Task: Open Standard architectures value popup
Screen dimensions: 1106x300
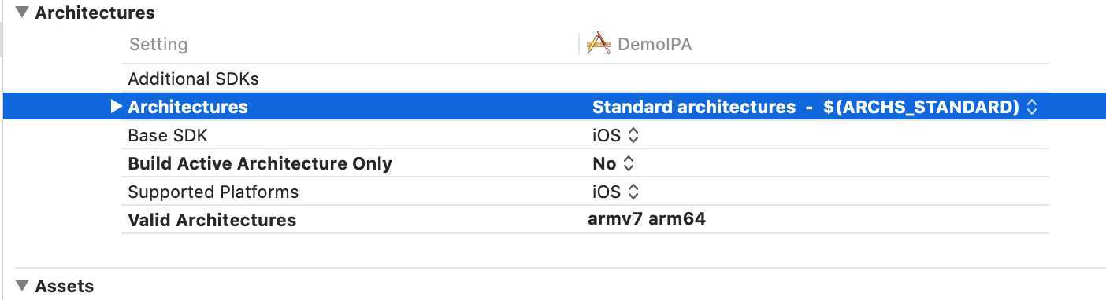Action: [x=815, y=107]
